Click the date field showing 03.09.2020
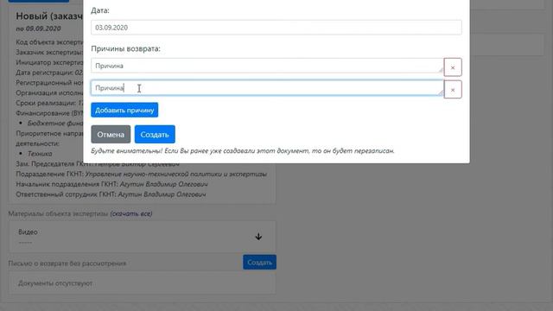This screenshot has height=311, width=553. pos(276,28)
